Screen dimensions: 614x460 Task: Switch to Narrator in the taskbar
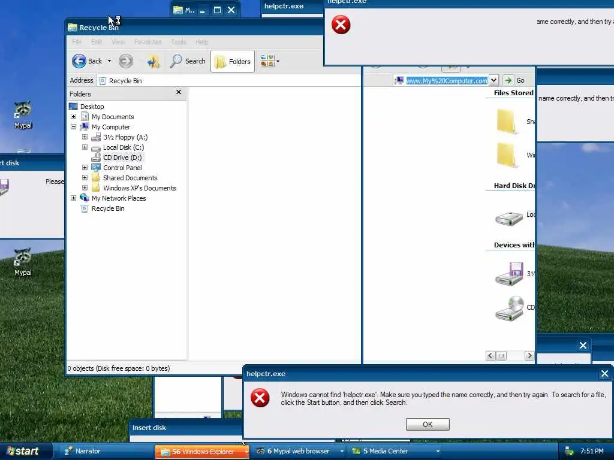[x=106, y=452]
